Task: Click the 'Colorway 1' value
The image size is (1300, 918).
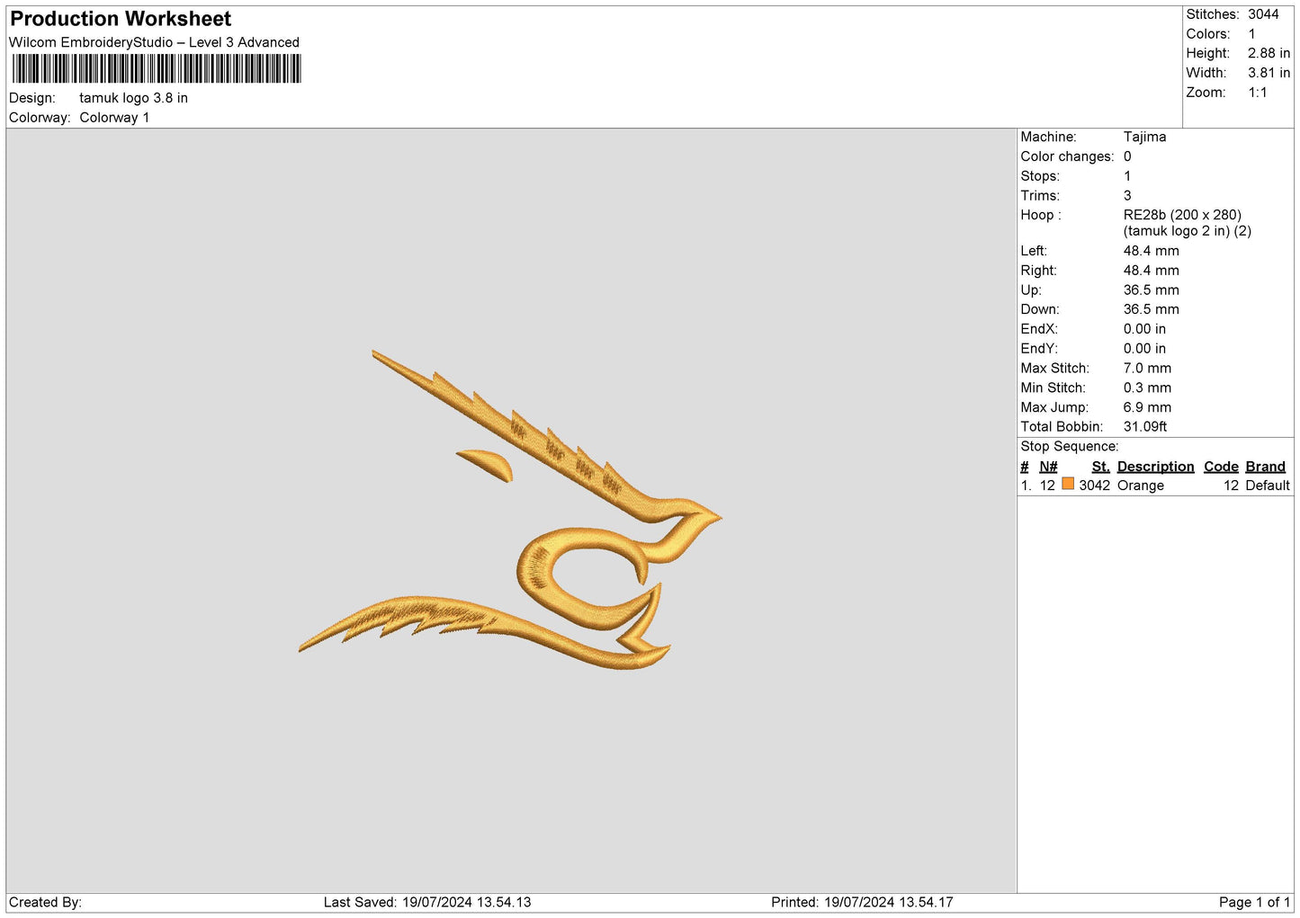Action: pyautogui.click(x=114, y=118)
